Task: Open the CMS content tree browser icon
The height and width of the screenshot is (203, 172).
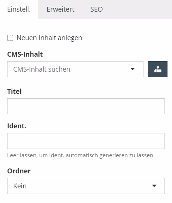Action: point(158,69)
